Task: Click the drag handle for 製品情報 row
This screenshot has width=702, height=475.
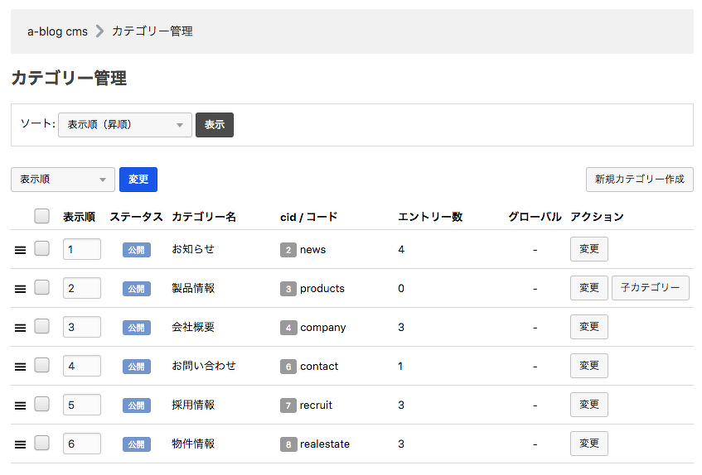Action: pos(21,289)
